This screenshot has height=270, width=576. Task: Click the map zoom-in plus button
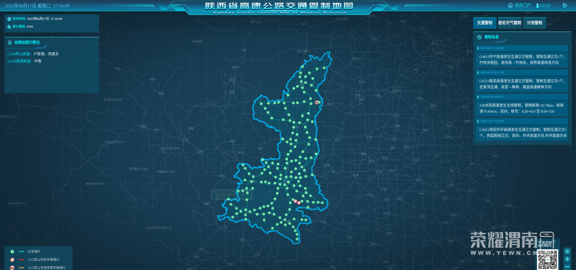click(567, 259)
